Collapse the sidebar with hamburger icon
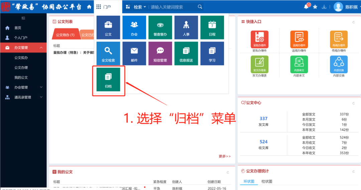 point(23,18)
